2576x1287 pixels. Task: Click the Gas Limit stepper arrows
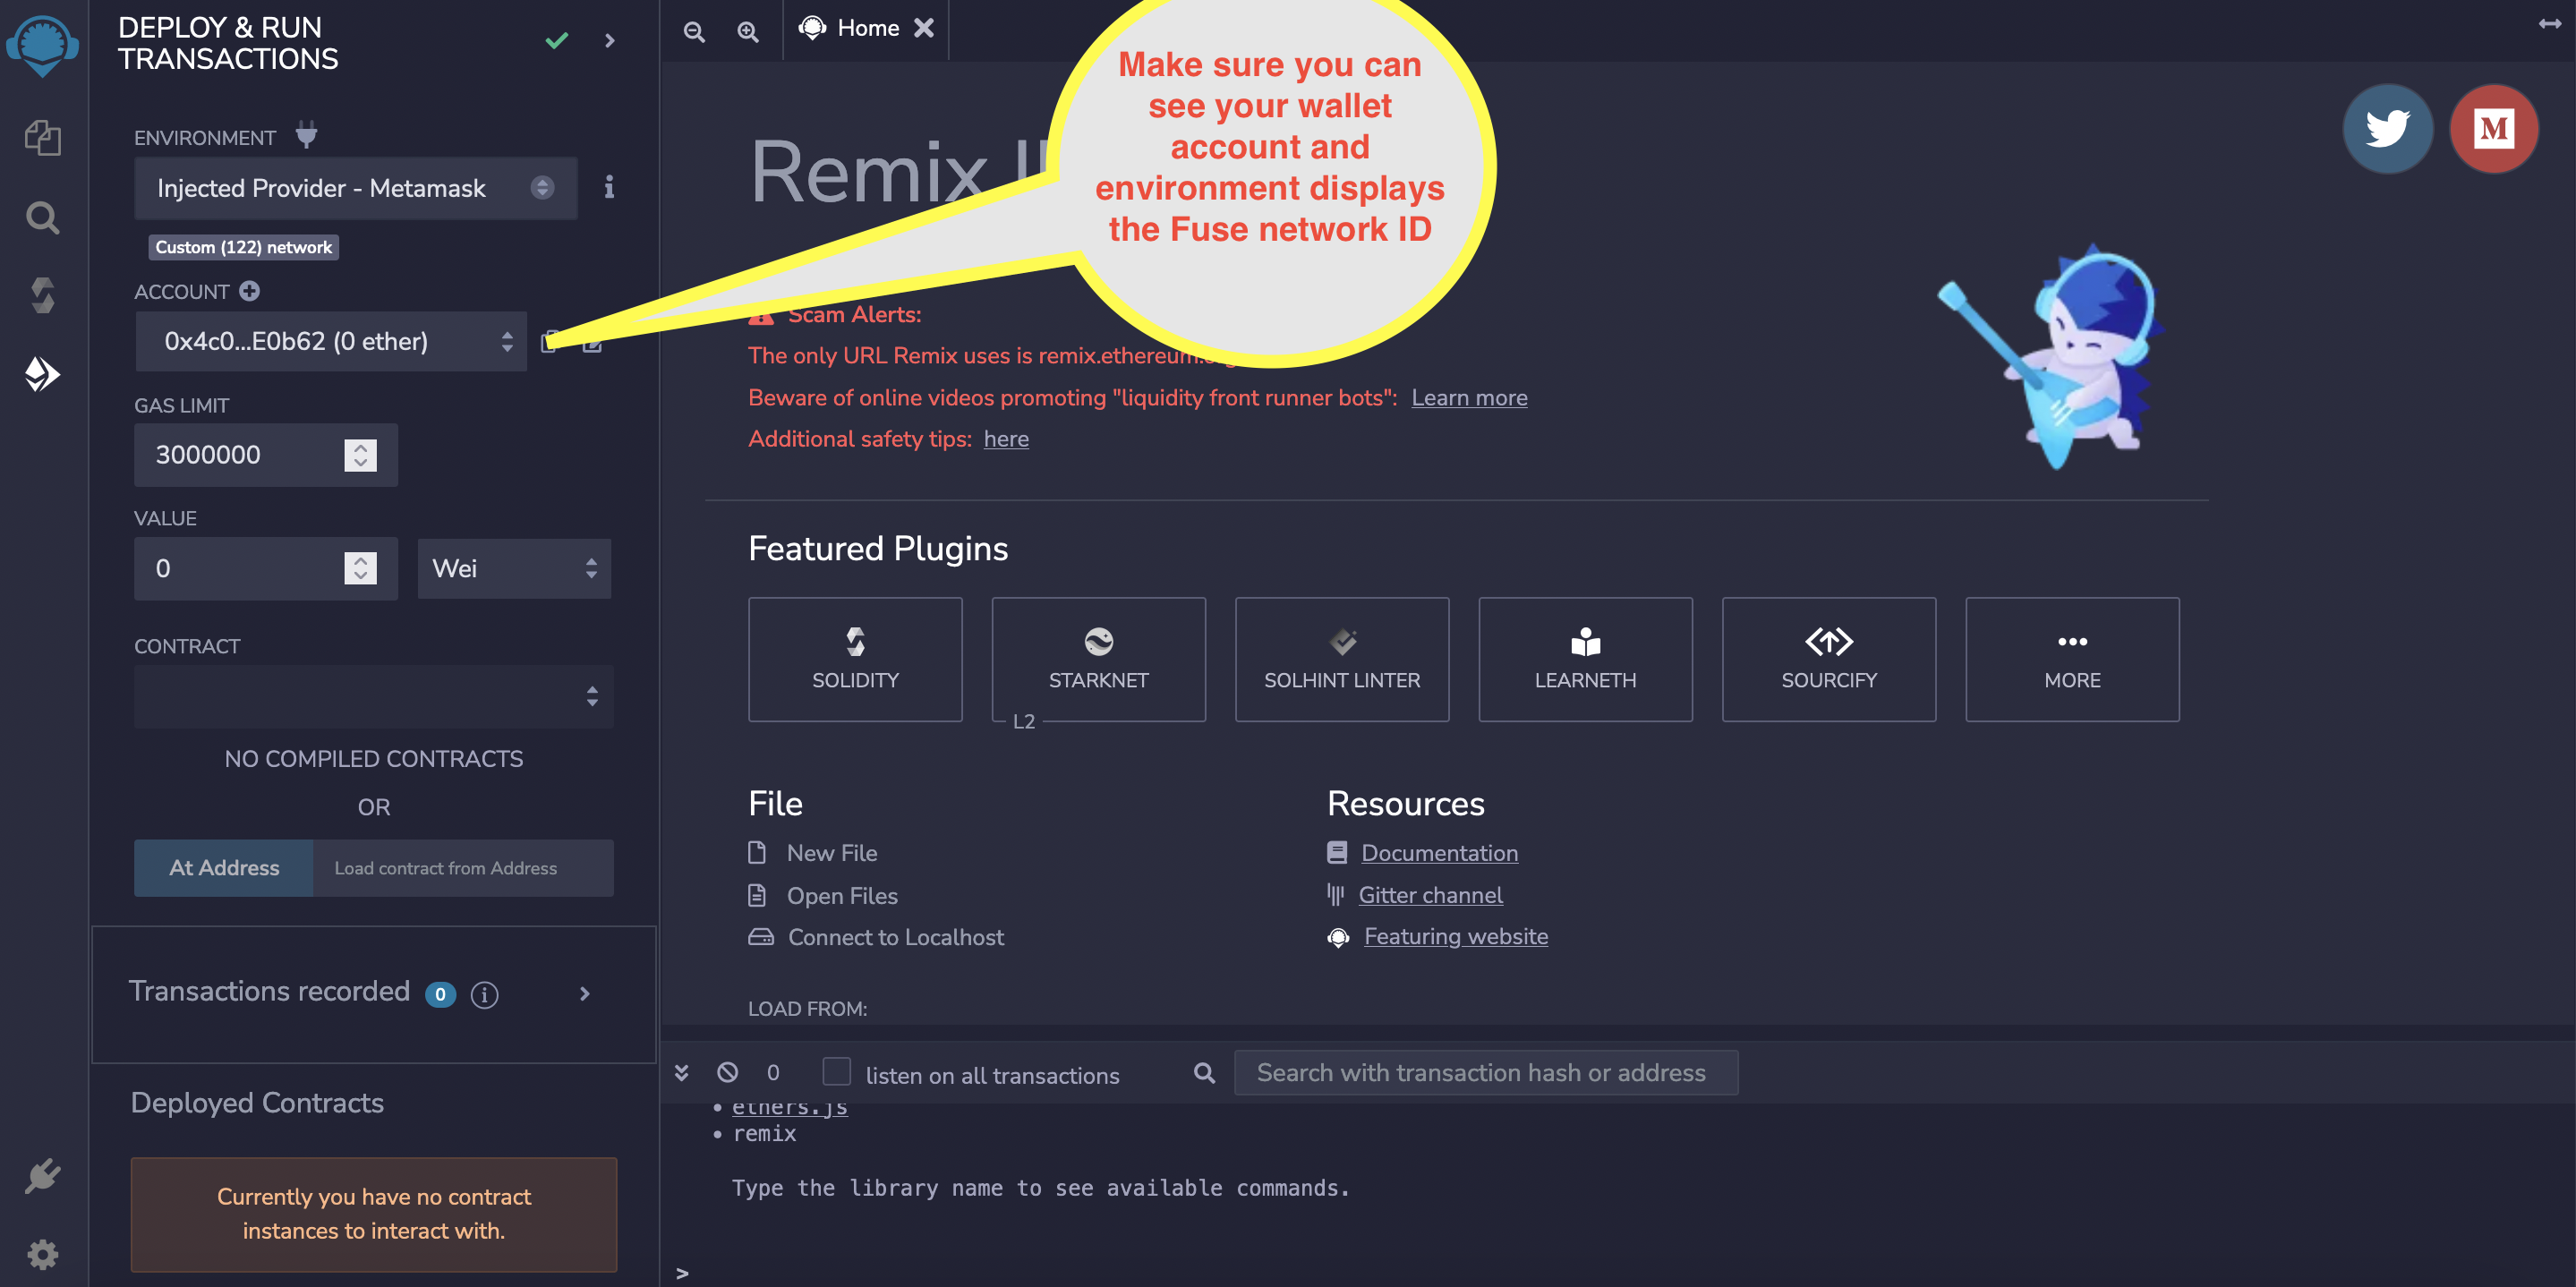pyautogui.click(x=360, y=455)
